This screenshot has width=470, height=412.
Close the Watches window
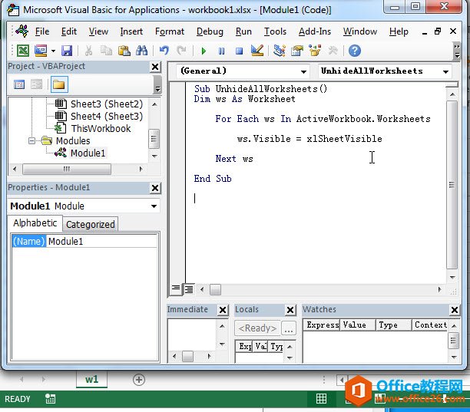click(x=455, y=310)
